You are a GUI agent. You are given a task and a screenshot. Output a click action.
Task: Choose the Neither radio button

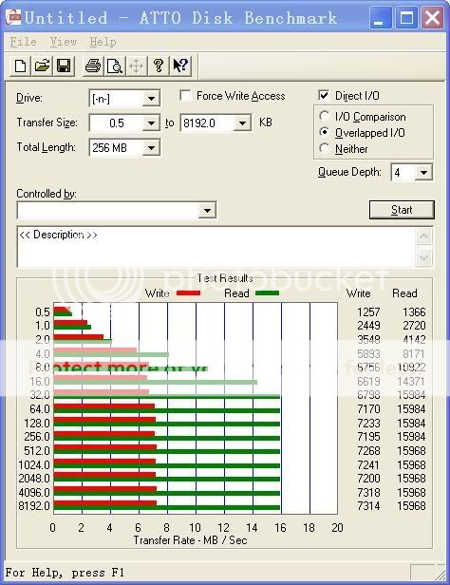tap(325, 148)
